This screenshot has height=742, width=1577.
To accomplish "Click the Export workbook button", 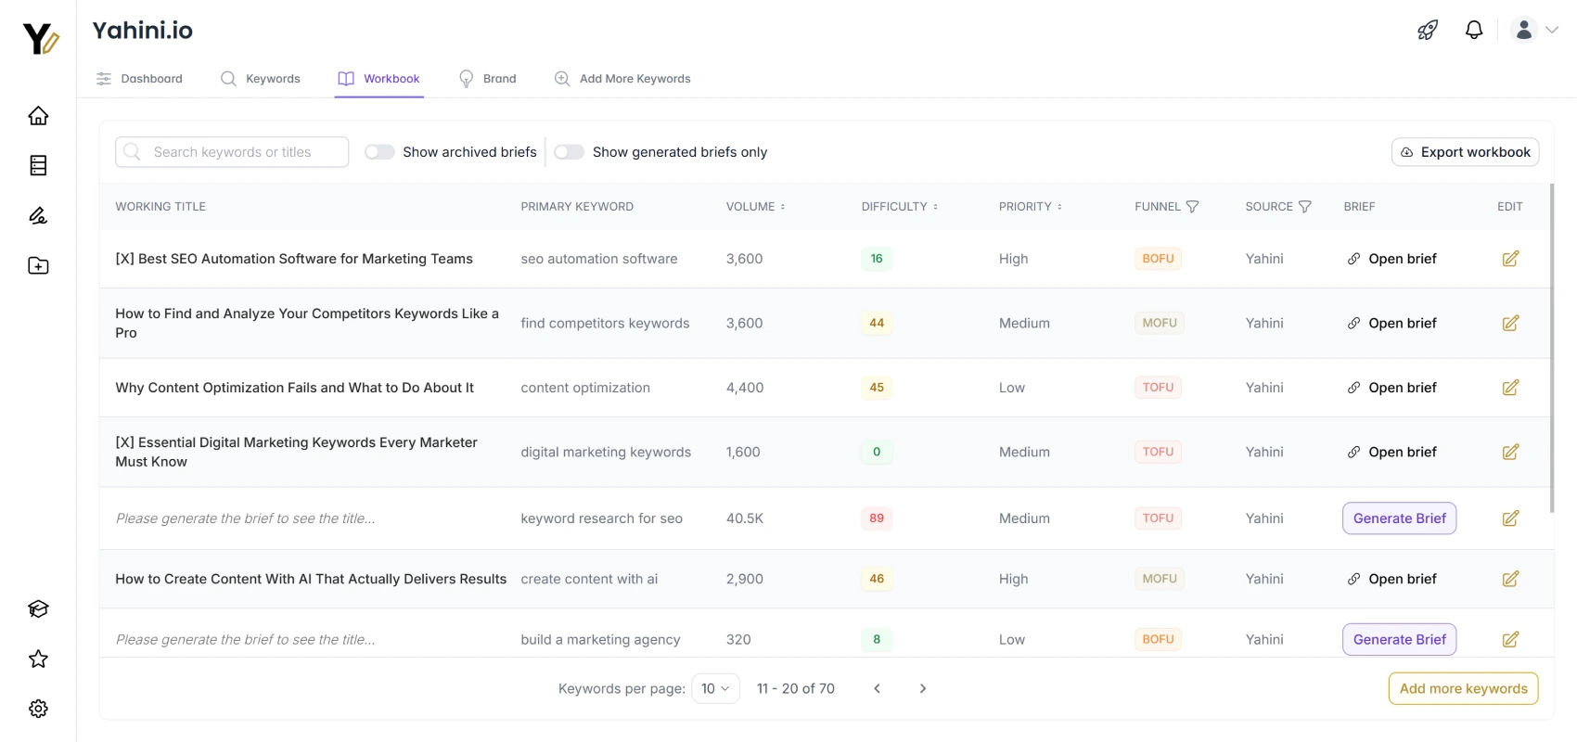I will pos(1465,152).
